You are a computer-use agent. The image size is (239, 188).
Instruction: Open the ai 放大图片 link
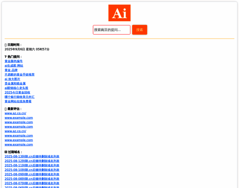[x=12, y=79]
